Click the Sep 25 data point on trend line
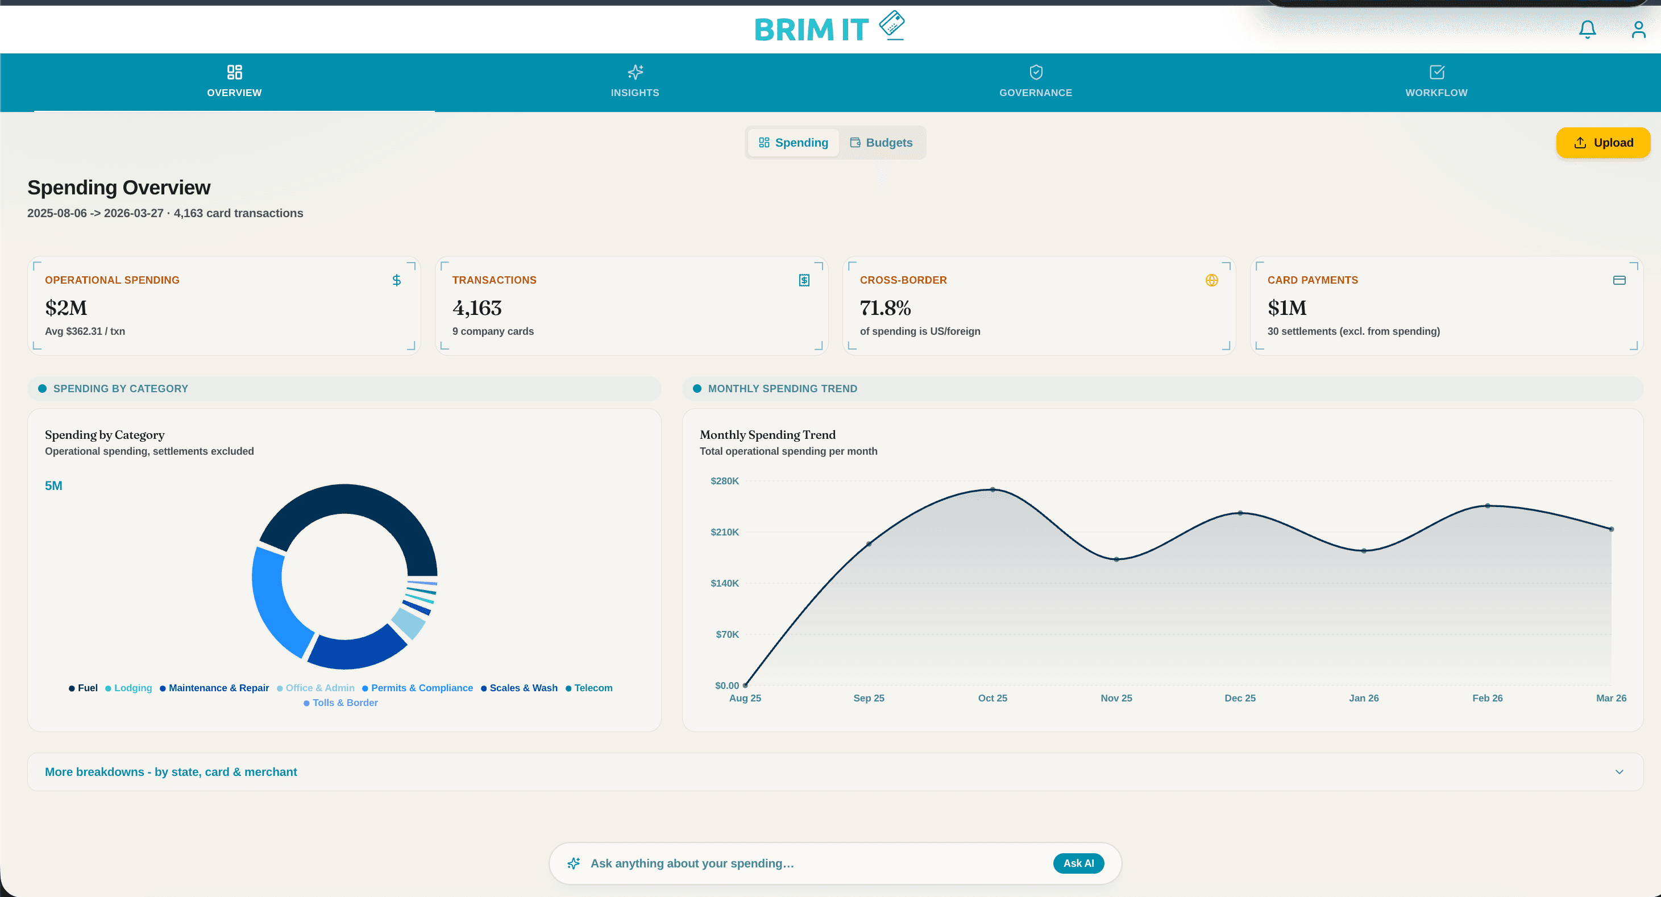Image resolution: width=1661 pixels, height=897 pixels. point(869,543)
